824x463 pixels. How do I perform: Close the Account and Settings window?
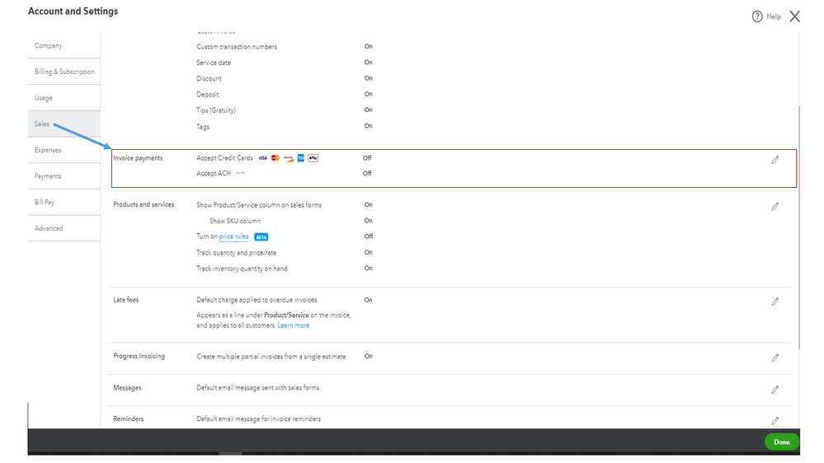click(x=794, y=16)
